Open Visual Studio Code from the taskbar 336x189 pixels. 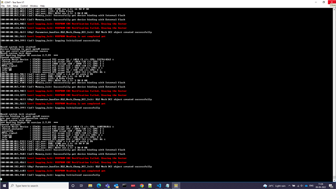(x=159, y=185)
